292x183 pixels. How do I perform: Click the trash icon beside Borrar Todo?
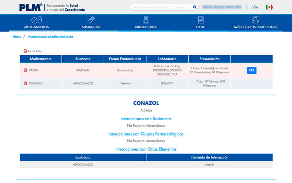pyautogui.click(x=25, y=51)
